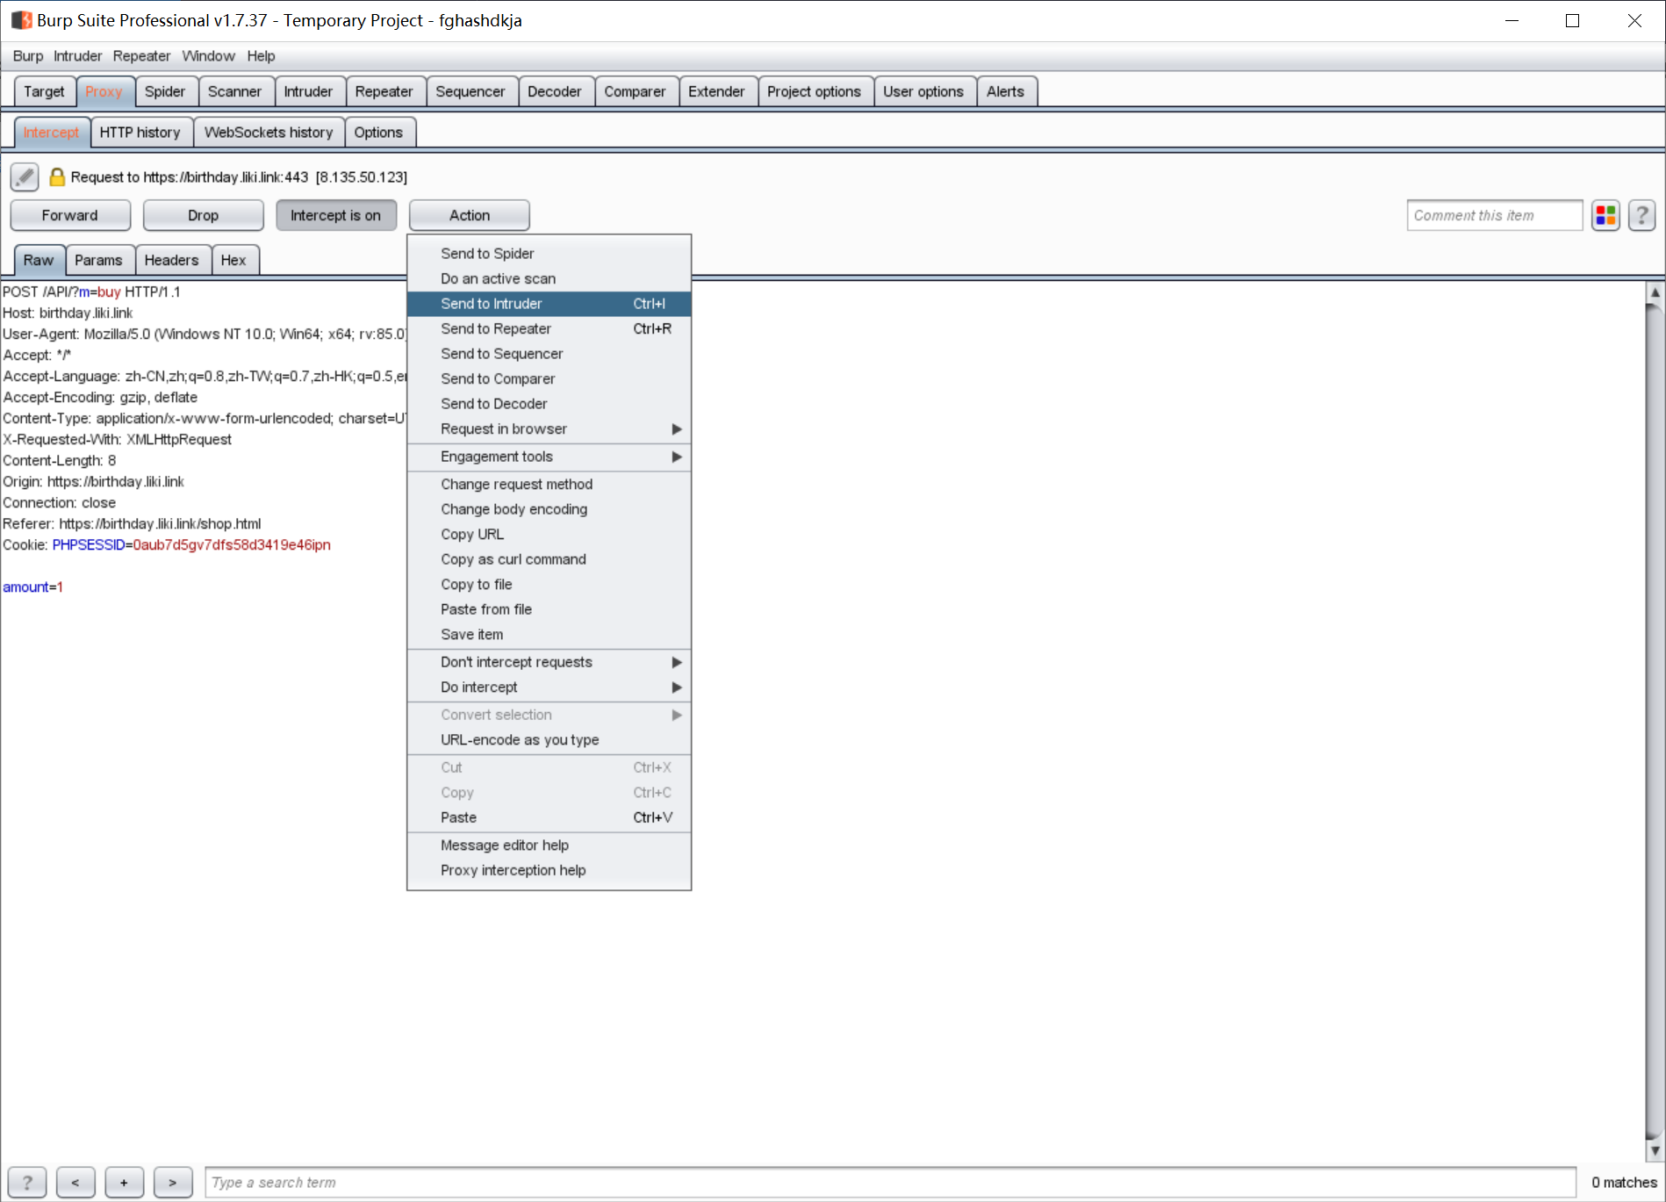
Task: Choose Change body encoding
Action: tap(549, 509)
